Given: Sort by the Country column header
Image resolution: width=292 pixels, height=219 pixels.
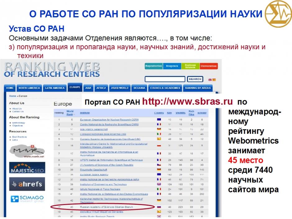Looking at the screenshot, I should pos(159,113).
